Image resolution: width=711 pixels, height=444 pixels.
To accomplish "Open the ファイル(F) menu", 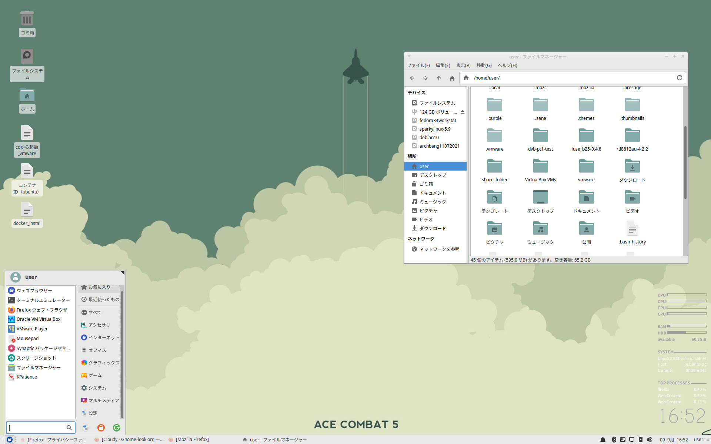I will [418, 65].
